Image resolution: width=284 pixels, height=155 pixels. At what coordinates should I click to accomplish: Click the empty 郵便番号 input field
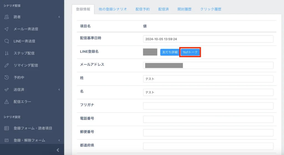coord(208,133)
